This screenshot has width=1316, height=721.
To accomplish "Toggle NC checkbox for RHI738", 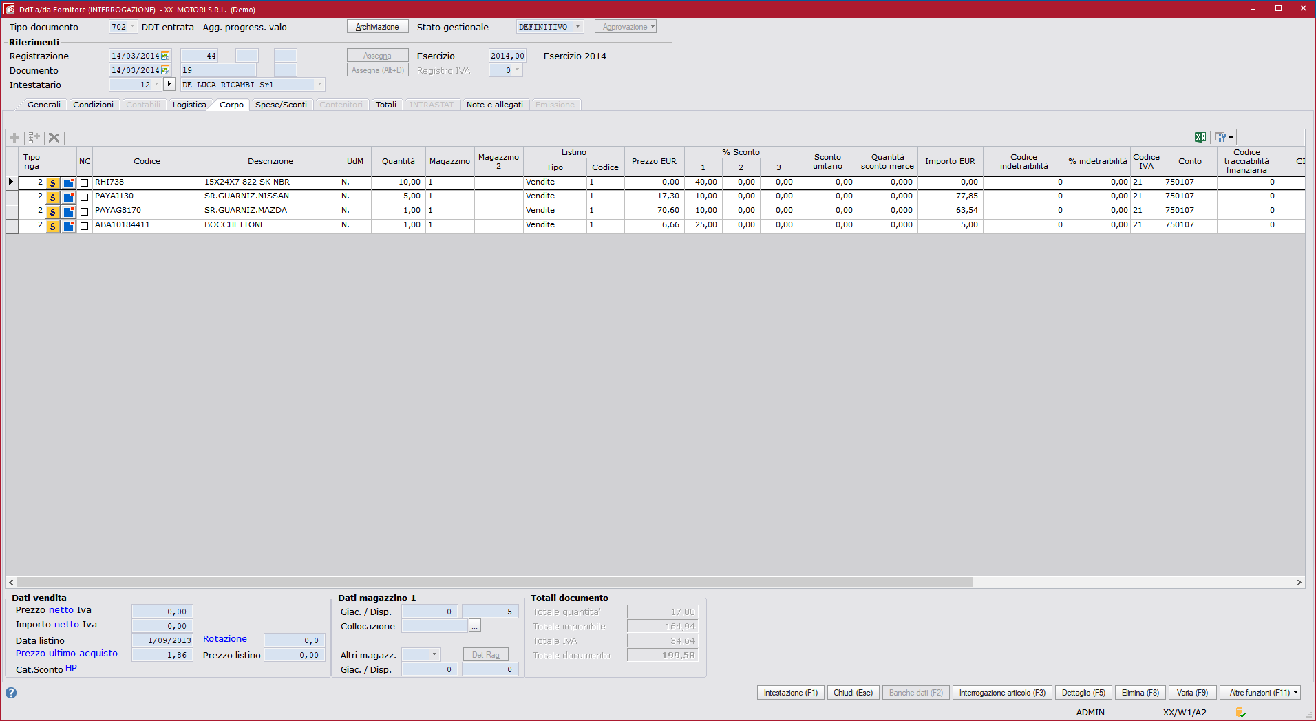I will 84,183.
